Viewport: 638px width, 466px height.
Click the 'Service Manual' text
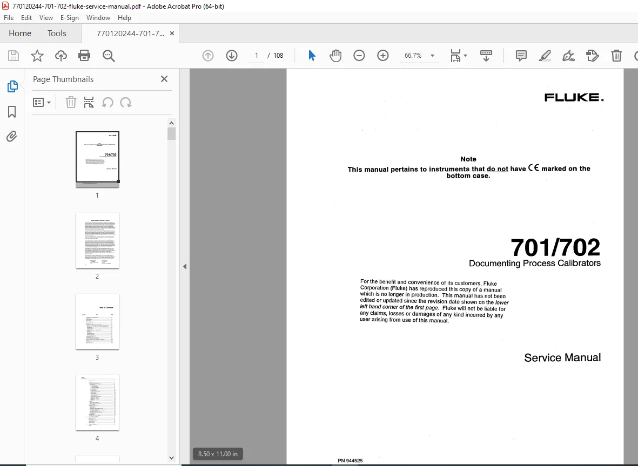[x=562, y=357]
